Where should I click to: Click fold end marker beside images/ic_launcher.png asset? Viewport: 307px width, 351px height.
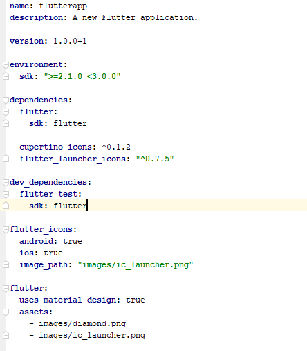coord(6,335)
